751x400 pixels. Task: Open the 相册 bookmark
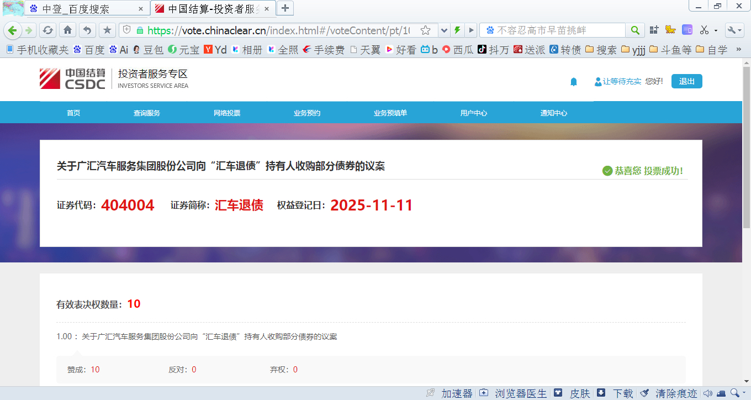[247, 50]
